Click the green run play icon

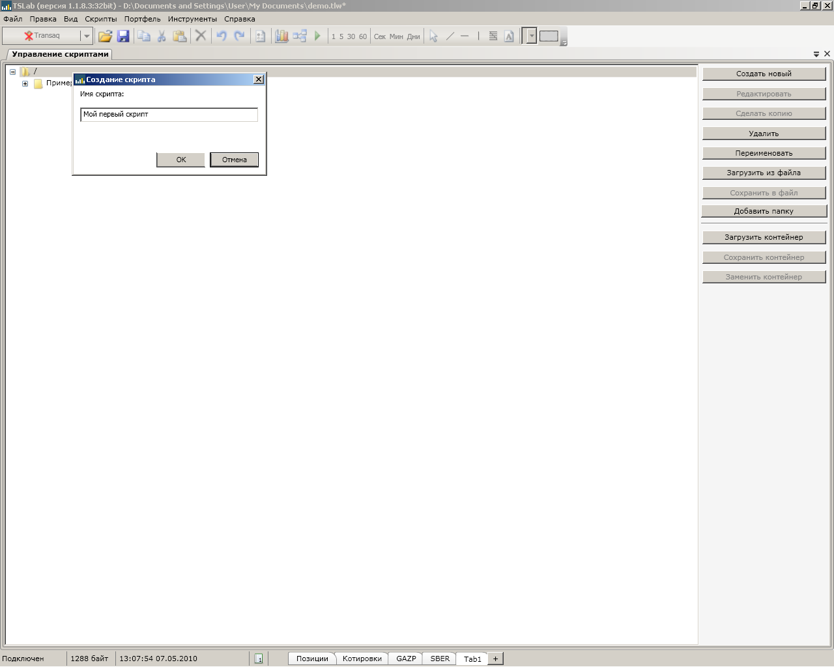pyautogui.click(x=317, y=36)
